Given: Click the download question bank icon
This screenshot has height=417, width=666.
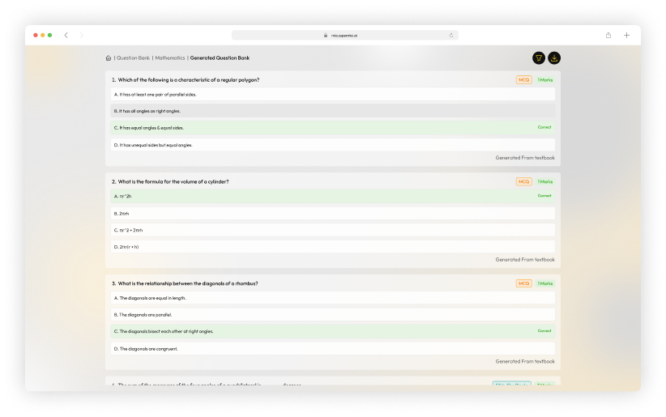Looking at the screenshot, I should point(554,57).
